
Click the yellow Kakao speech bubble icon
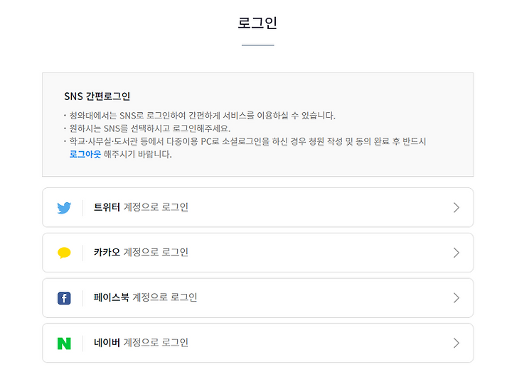point(64,253)
